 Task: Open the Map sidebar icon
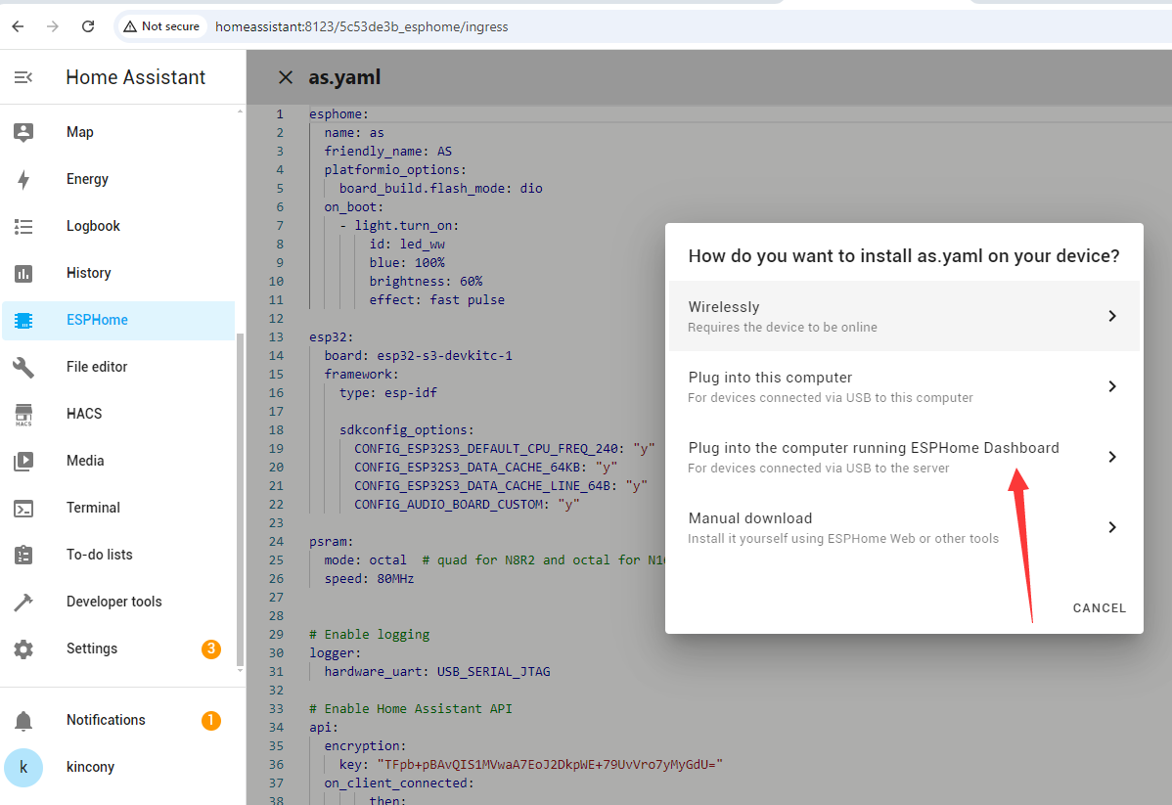coord(23,132)
